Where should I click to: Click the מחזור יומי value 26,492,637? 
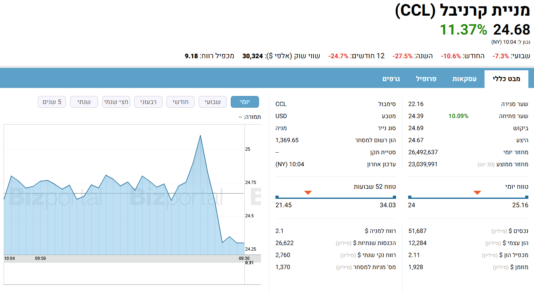(x=423, y=152)
